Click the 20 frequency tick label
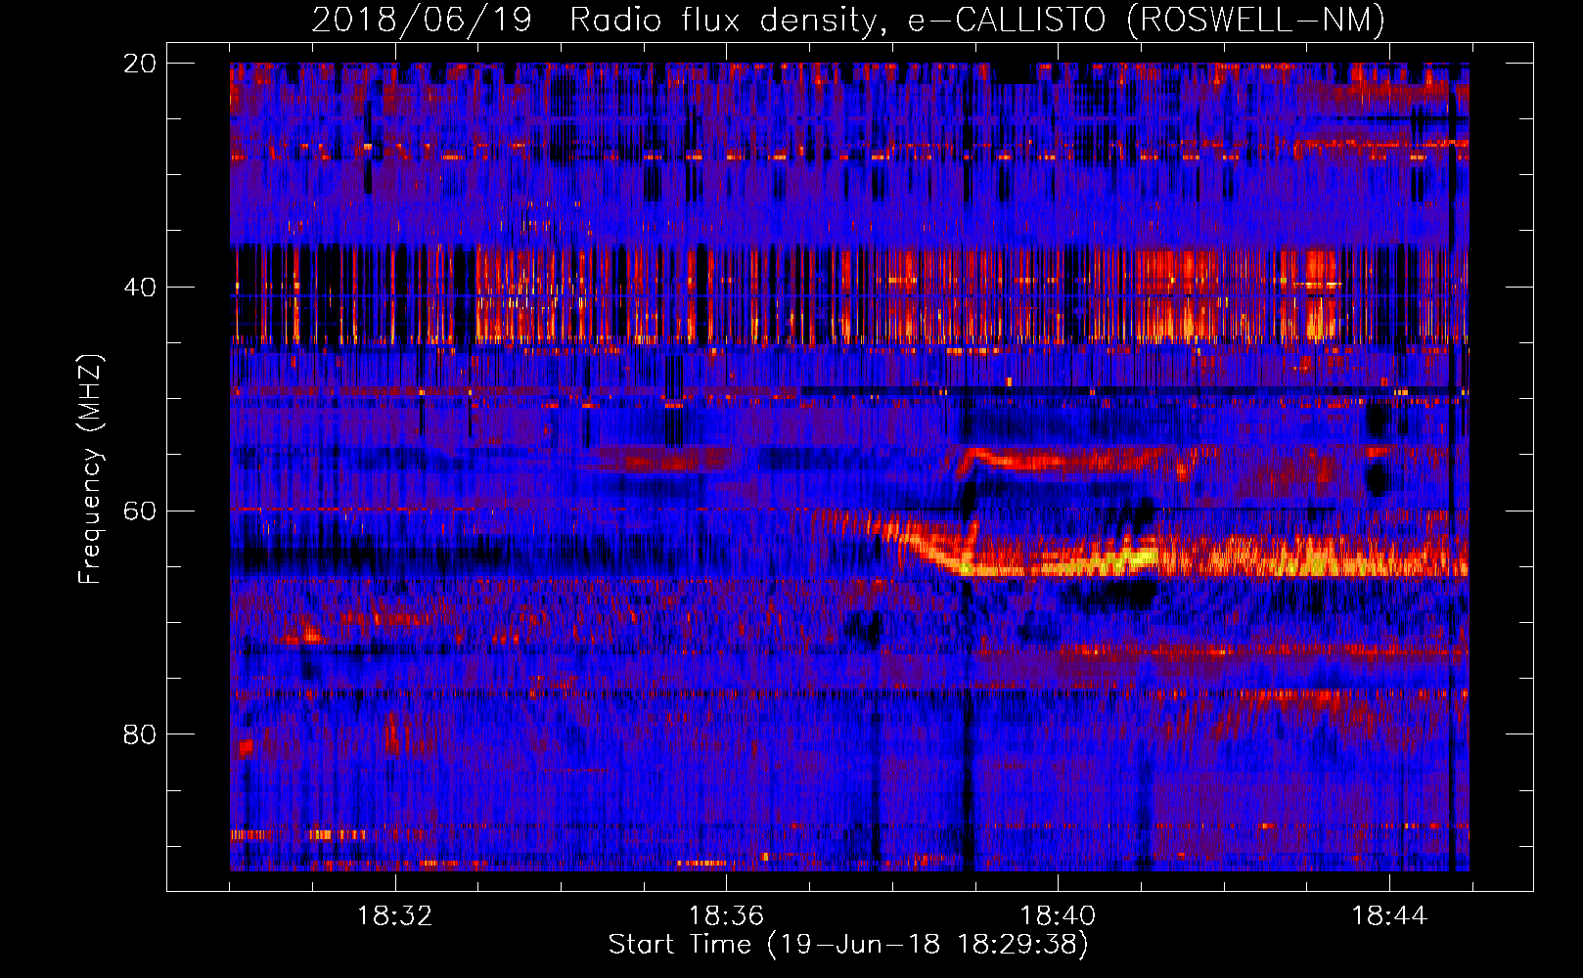 coord(139,64)
